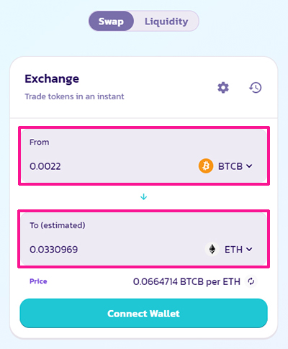
Task: Open the settings gear icon
Action: 223,88
